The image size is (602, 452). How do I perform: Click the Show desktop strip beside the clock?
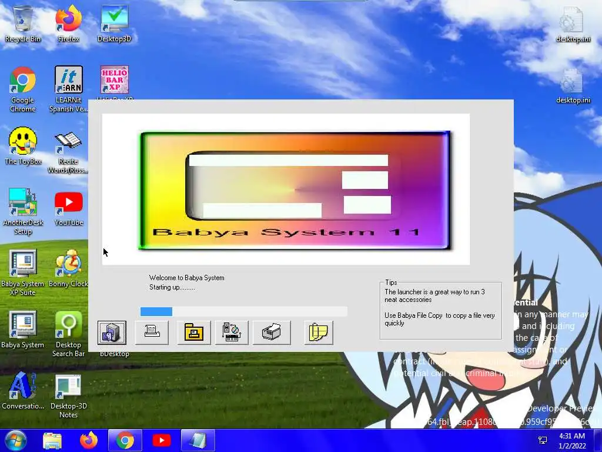pyautogui.click(x=598, y=440)
